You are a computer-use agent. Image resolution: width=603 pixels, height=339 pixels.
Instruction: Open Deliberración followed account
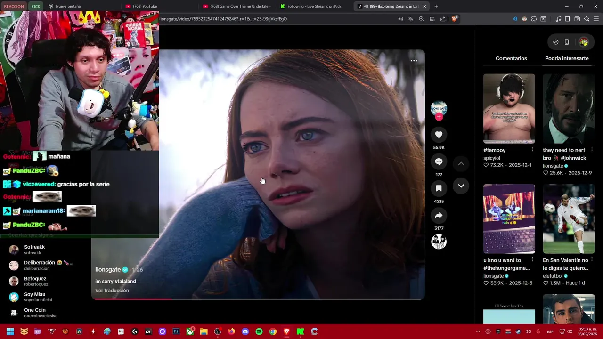tap(42, 265)
